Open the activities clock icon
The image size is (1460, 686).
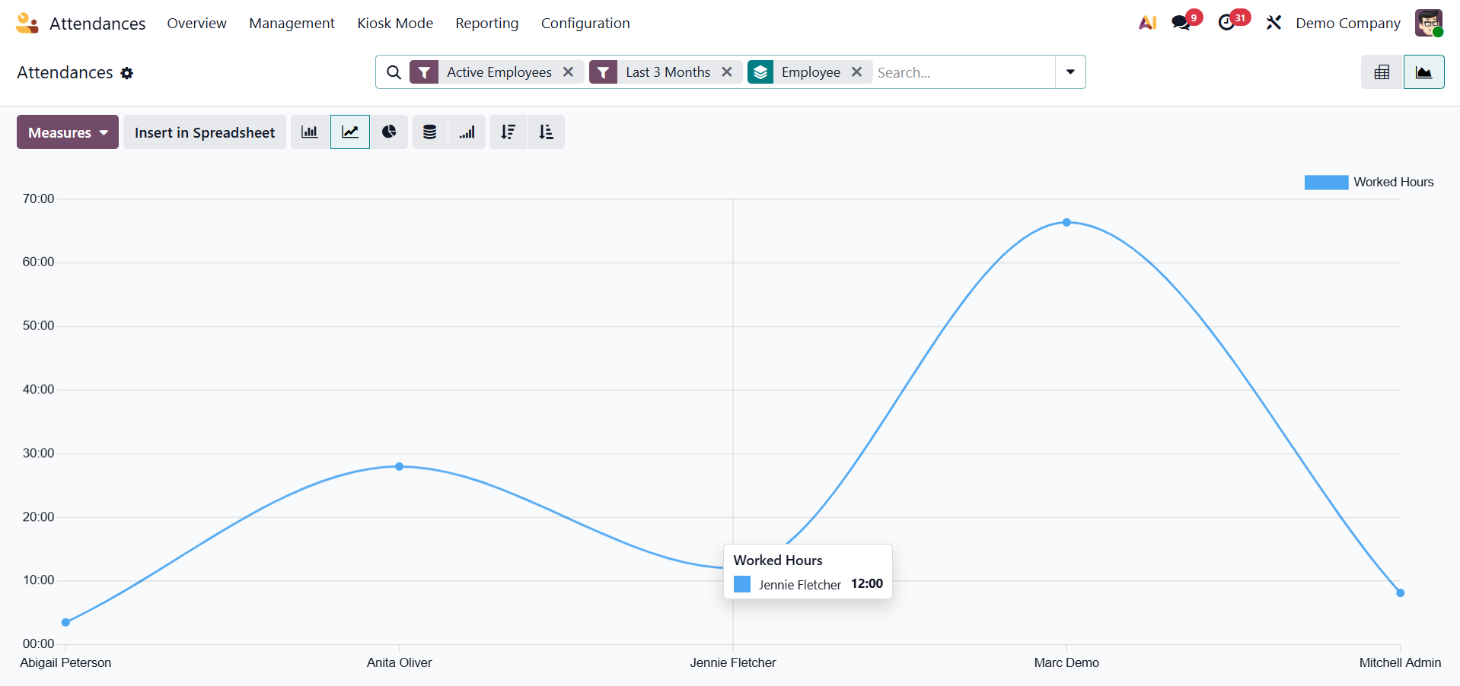click(1226, 23)
